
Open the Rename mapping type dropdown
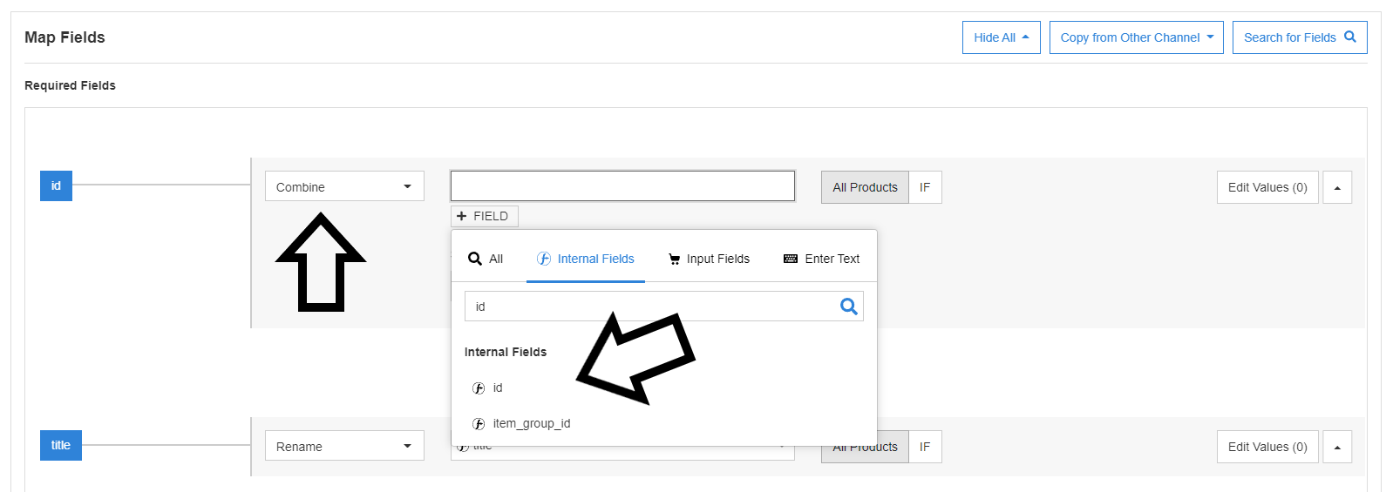click(344, 446)
